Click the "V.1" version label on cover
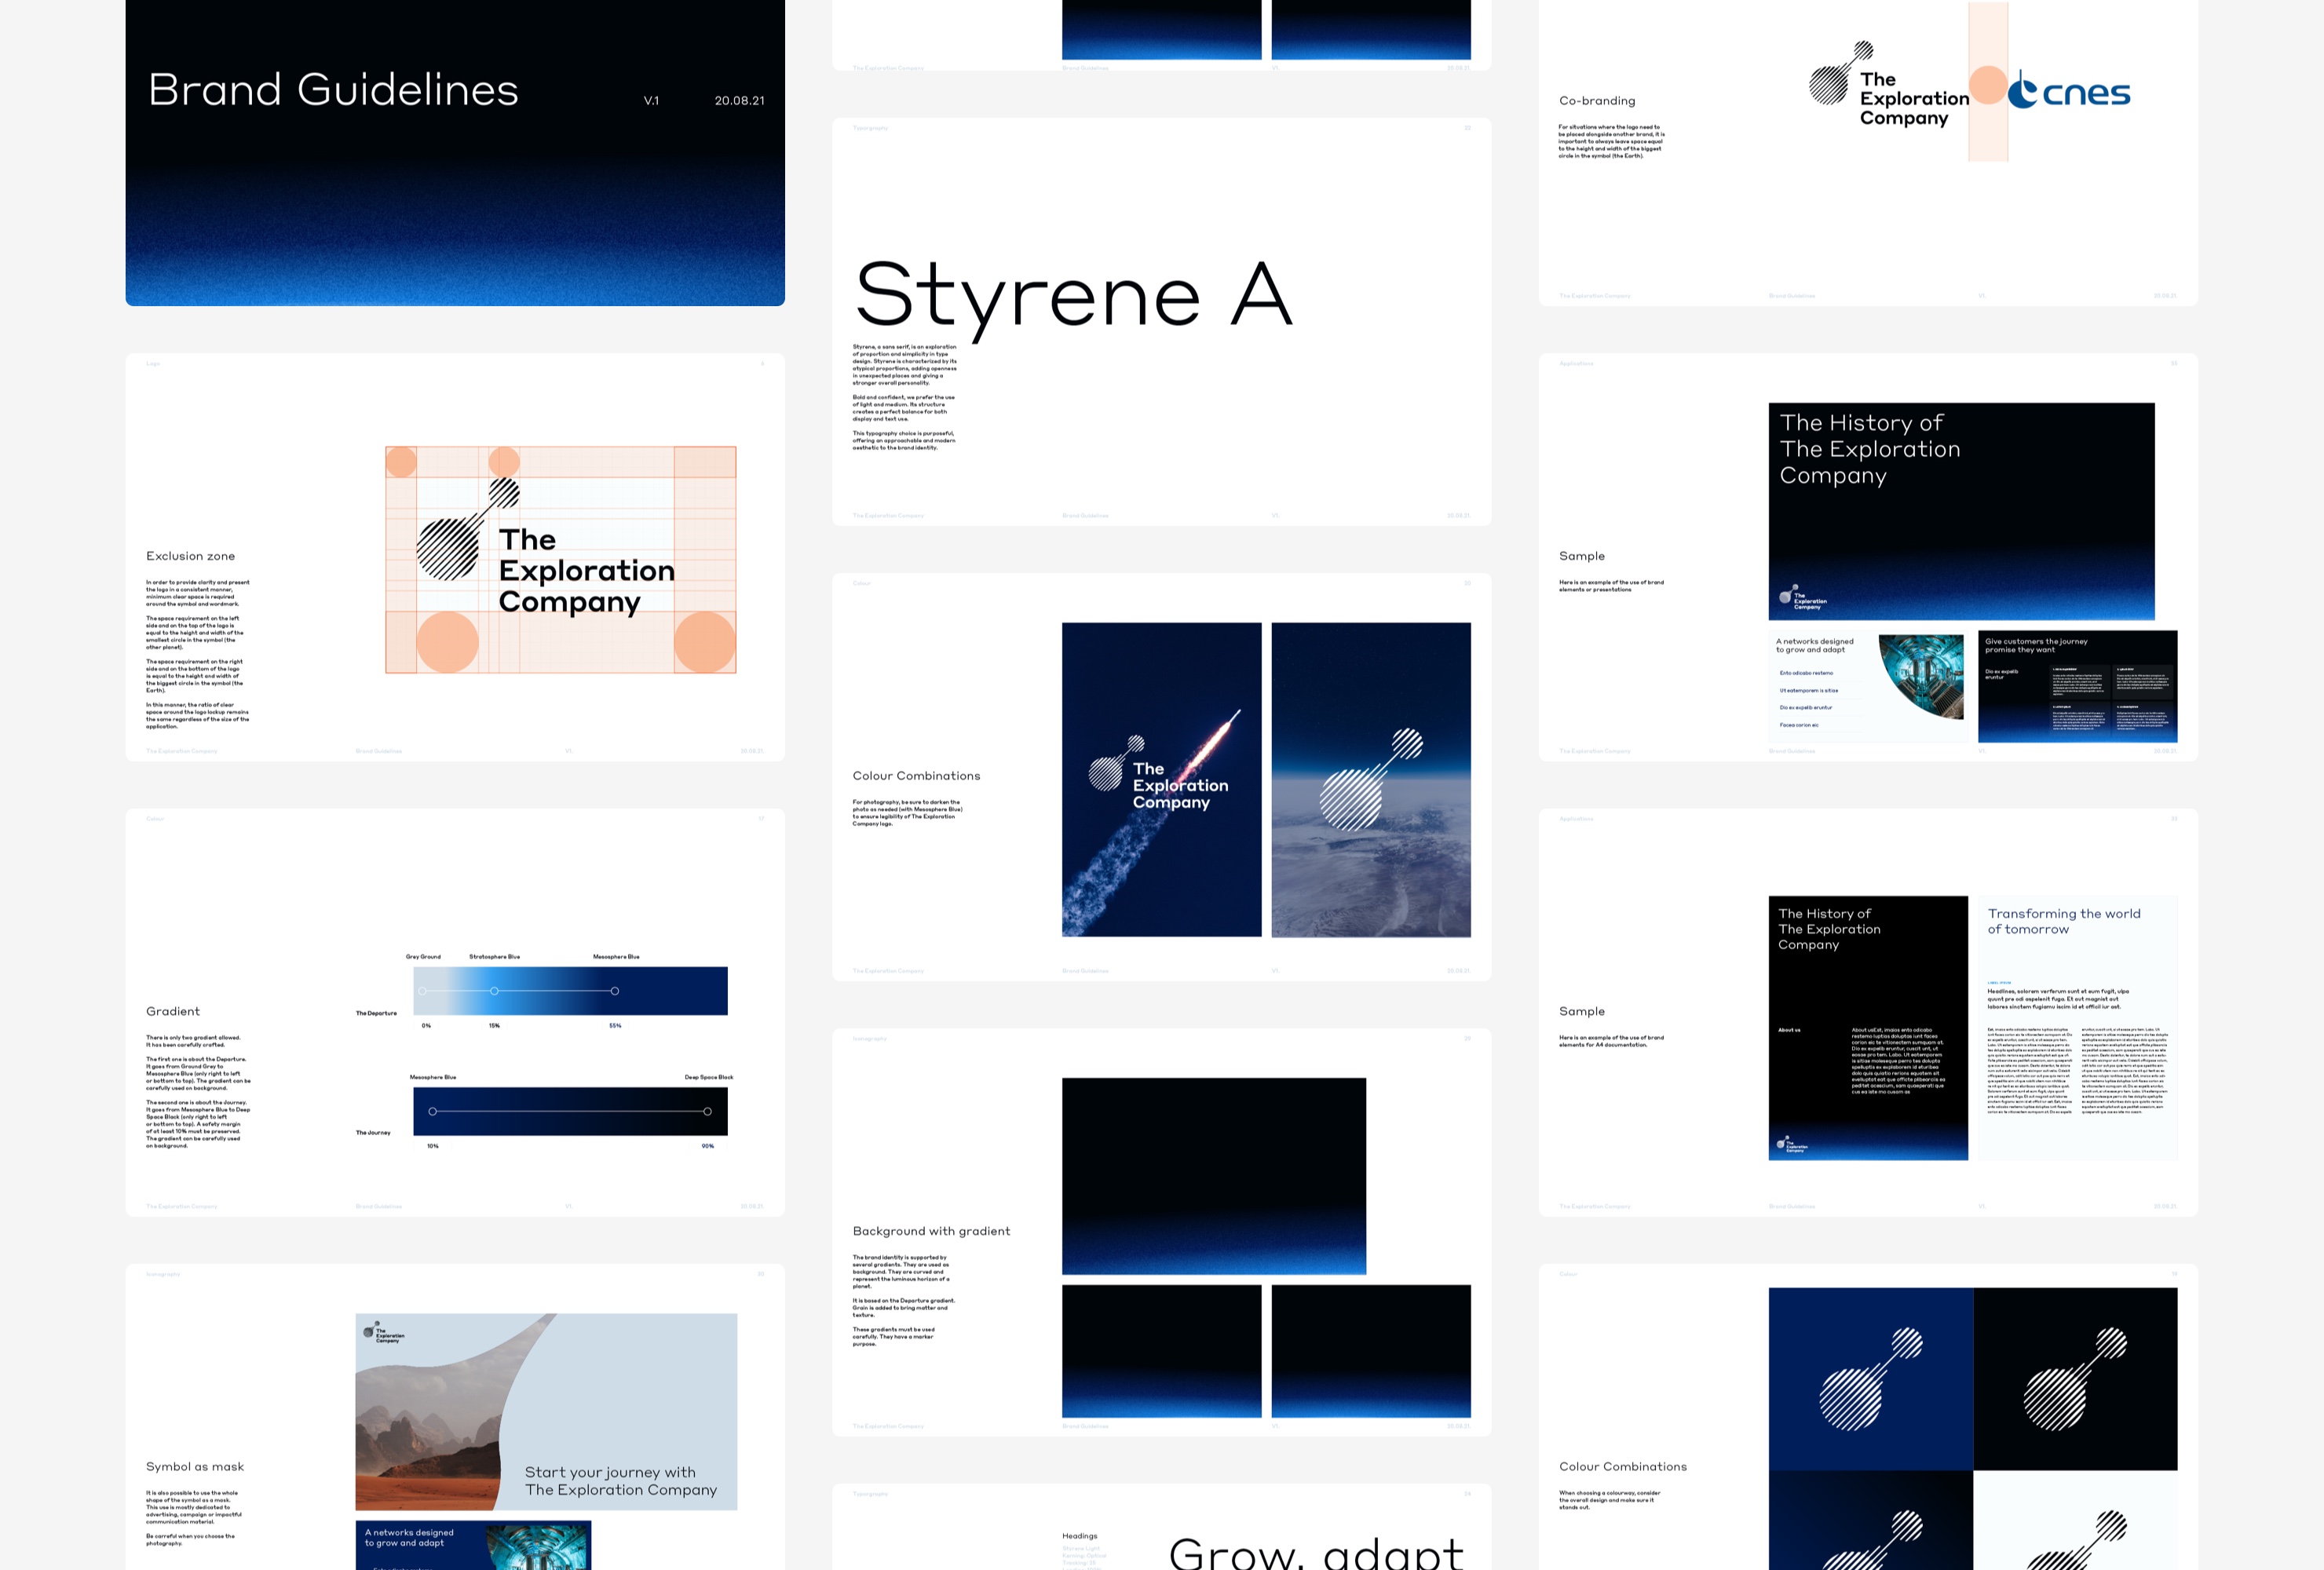Image resolution: width=2324 pixels, height=1570 pixels. 651,101
